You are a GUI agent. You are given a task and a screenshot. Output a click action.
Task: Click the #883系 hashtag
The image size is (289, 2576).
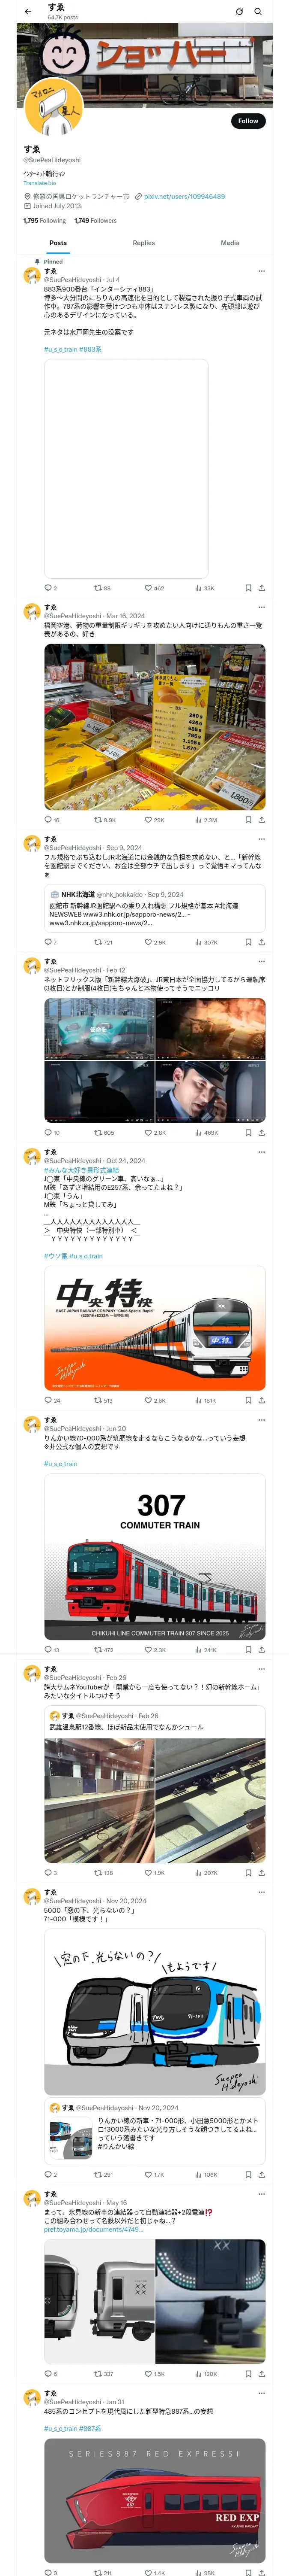coord(91,349)
